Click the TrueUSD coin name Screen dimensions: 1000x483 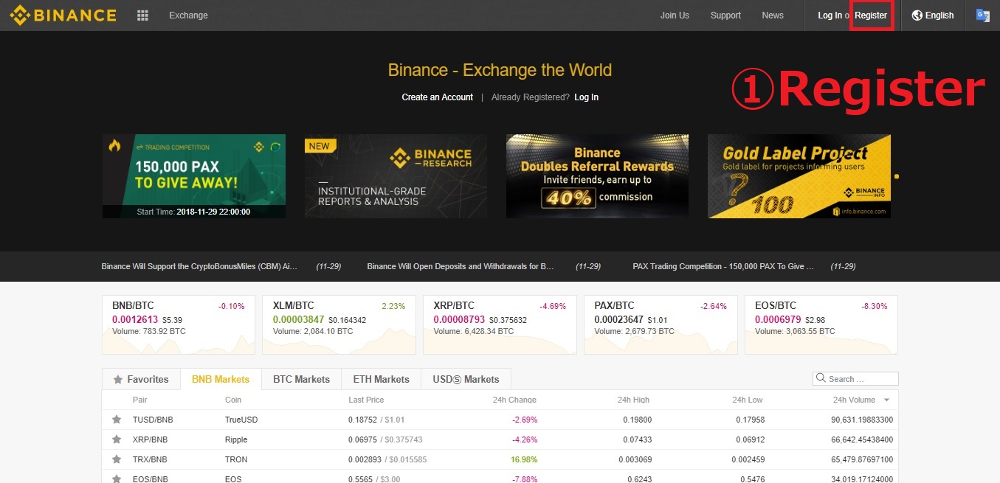[x=241, y=420]
